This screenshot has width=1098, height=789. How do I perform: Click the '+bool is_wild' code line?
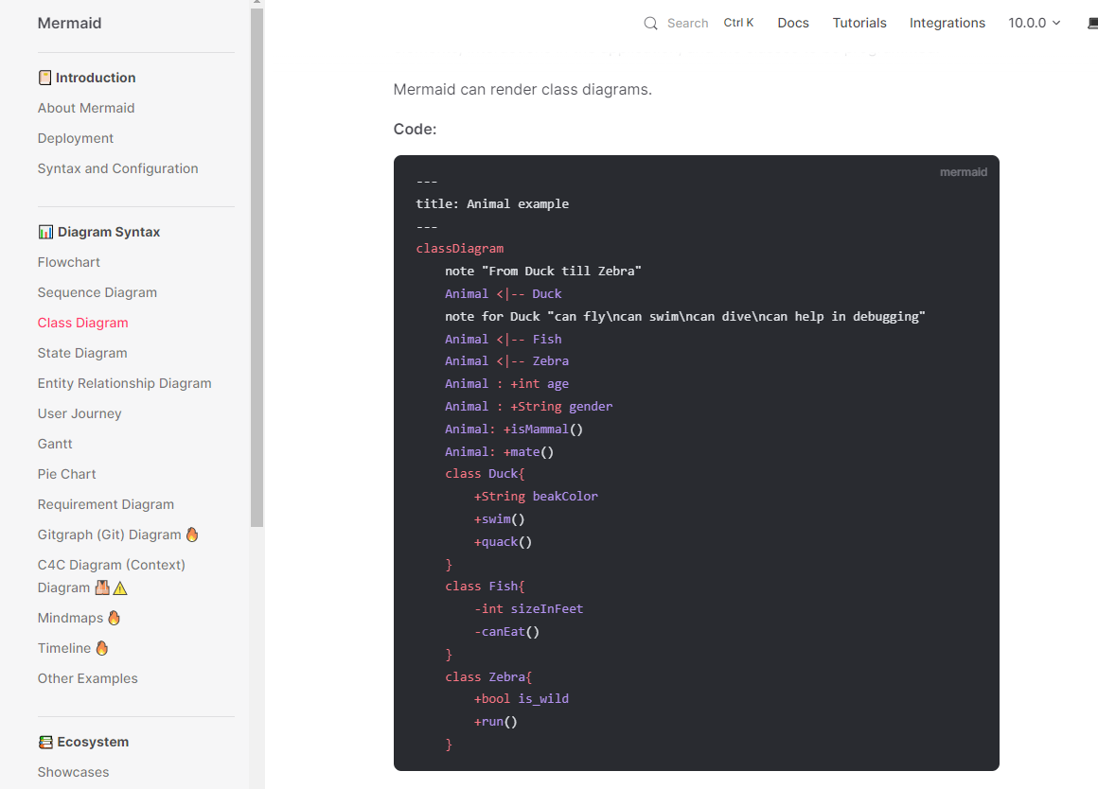coord(522,699)
